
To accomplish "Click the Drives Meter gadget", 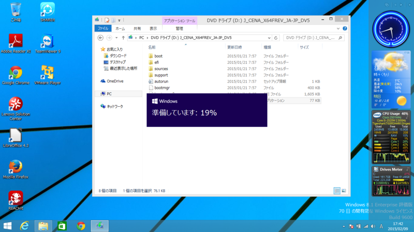I will 391,181.
